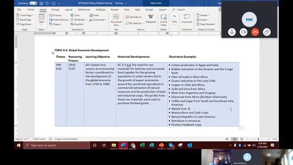Click the pop-out window icon in call overlay
The image size is (293, 165).
tap(266, 32)
